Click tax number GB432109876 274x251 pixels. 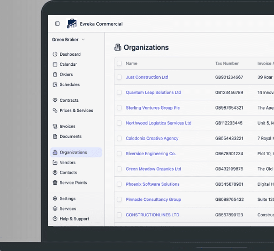[229, 169]
